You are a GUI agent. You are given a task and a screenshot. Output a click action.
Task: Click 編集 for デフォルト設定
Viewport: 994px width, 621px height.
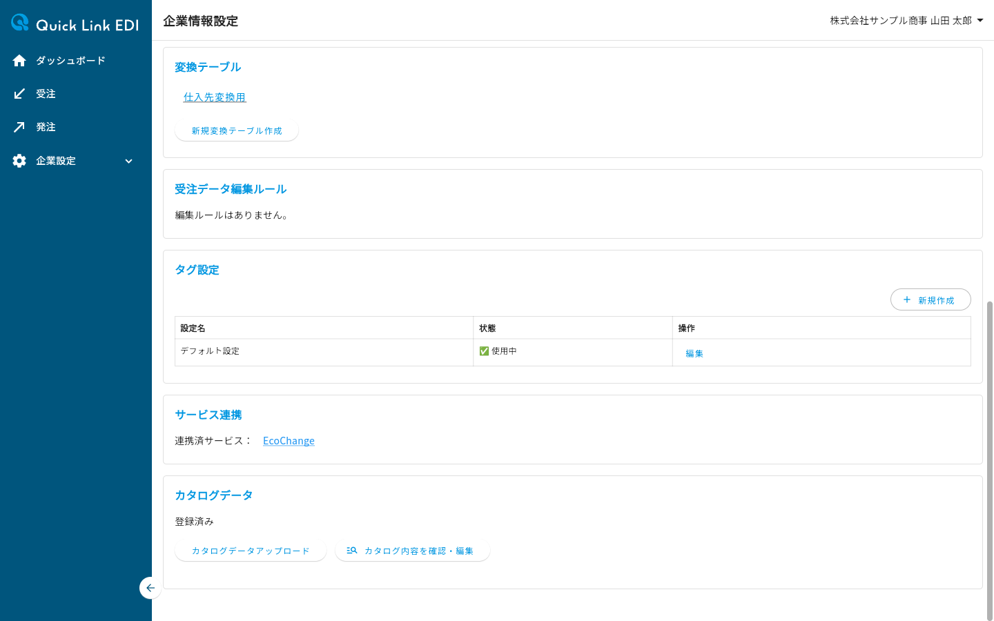point(694,353)
